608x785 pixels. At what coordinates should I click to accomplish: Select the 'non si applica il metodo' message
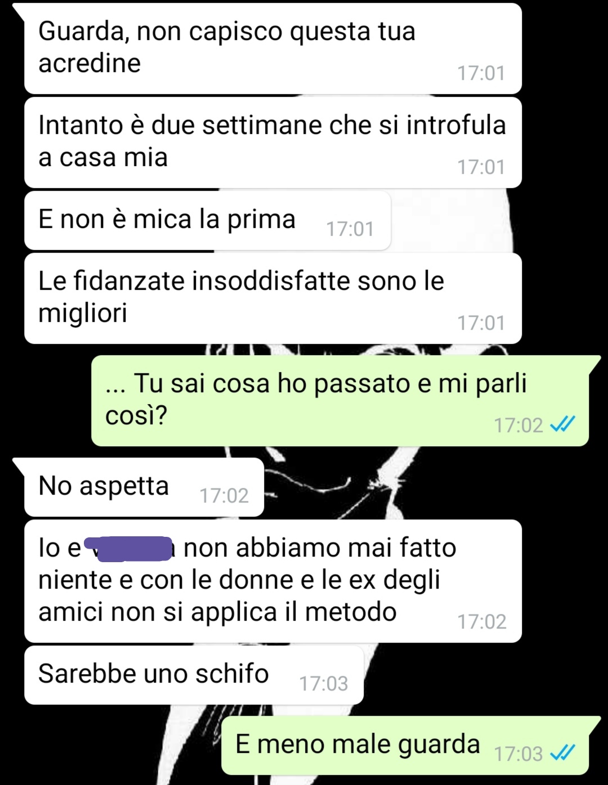272,581
